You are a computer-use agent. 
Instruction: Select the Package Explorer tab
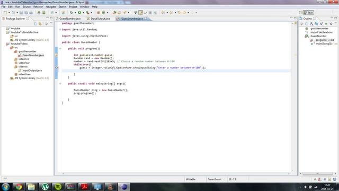coord(15,19)
